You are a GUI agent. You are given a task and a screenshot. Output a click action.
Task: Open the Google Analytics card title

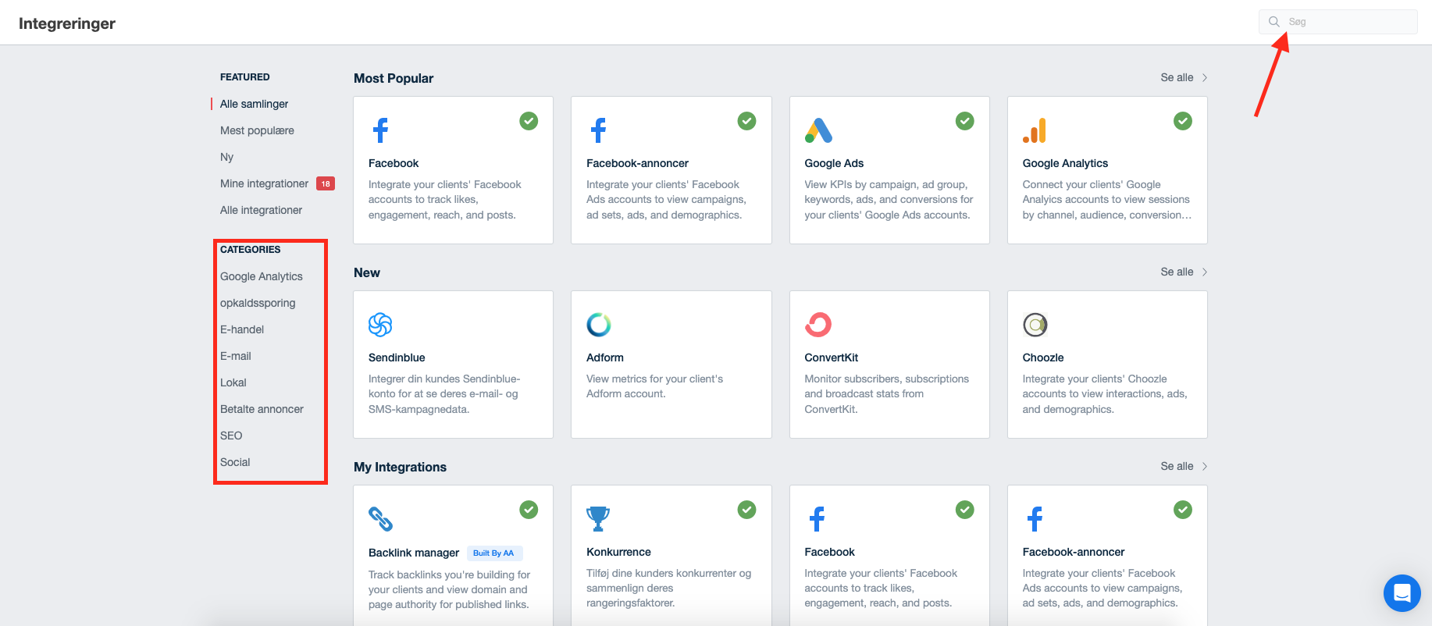pos(1065,163)
